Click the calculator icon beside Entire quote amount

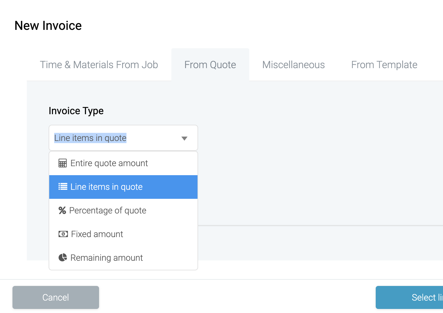click(x=63, y=163)
